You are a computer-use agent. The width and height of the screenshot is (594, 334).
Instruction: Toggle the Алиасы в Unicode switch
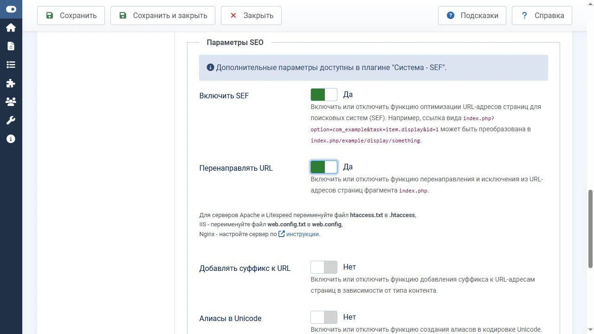point(324,317)
